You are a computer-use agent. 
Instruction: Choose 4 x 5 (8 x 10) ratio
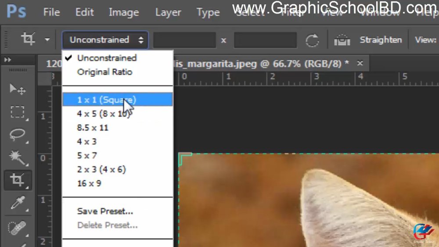[117, 114]
